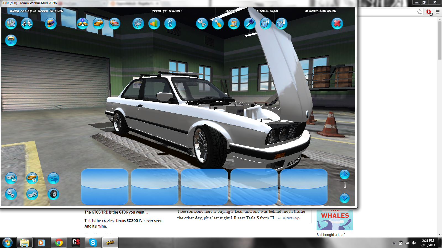Open File Explorer from the taskbar

(x=25, y=243)
